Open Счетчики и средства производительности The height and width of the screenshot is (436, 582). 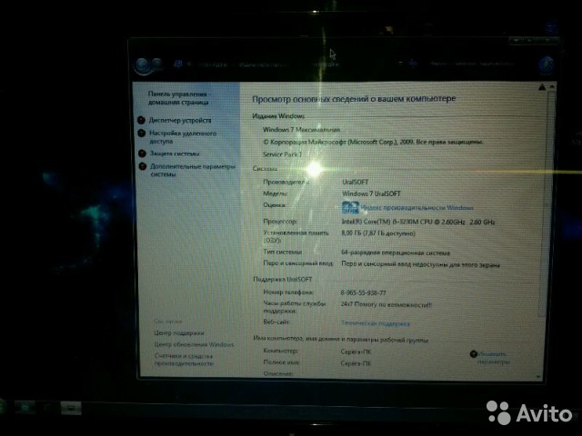(184, 360)
